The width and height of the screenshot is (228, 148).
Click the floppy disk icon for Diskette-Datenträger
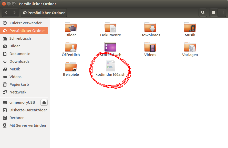point(5,110)
